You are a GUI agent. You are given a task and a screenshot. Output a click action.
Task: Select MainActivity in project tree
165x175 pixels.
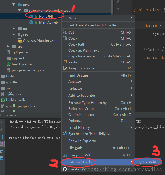point(49,22)
